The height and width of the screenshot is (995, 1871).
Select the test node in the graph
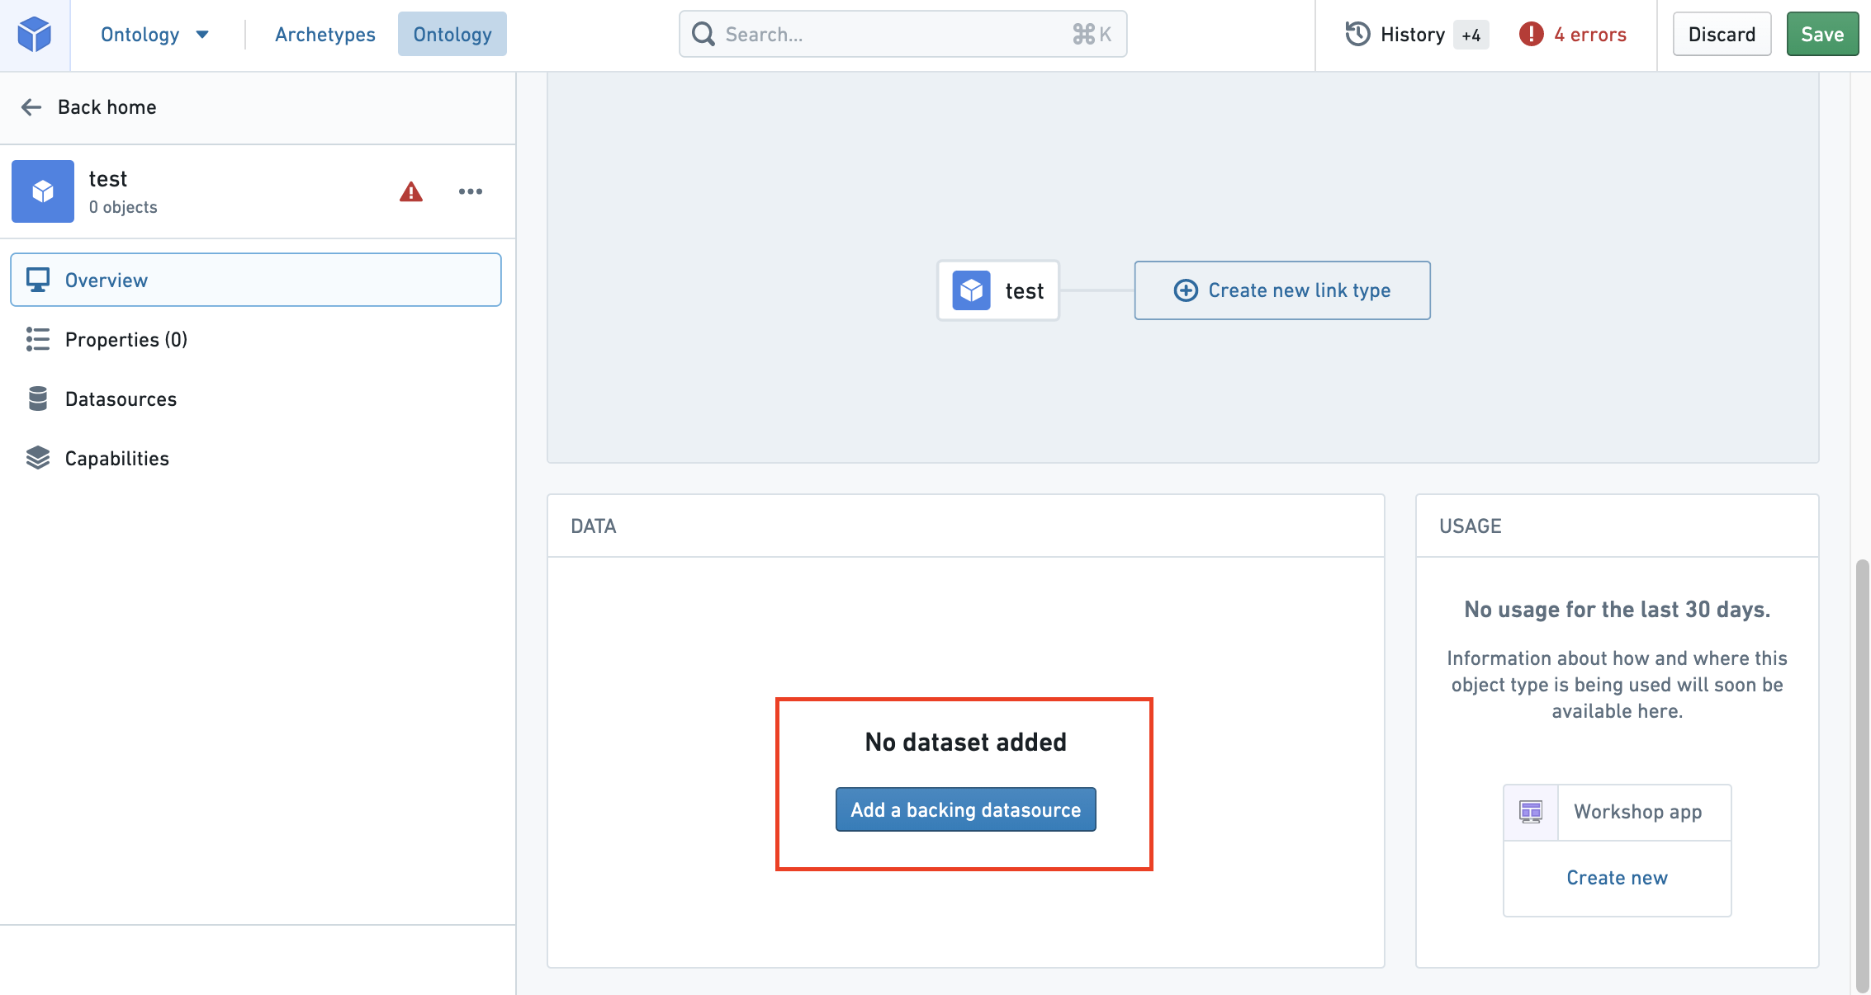click(x=998, y=290)
